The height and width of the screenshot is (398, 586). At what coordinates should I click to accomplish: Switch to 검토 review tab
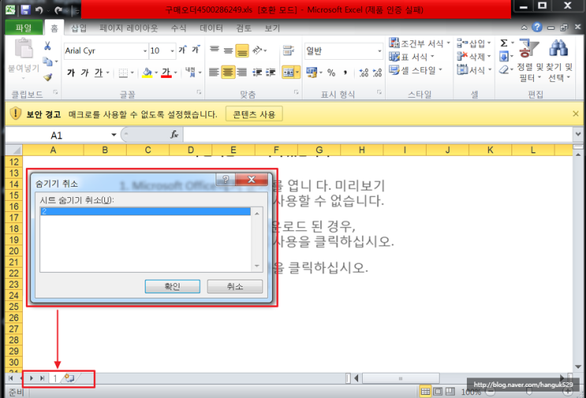click(244, 28)
